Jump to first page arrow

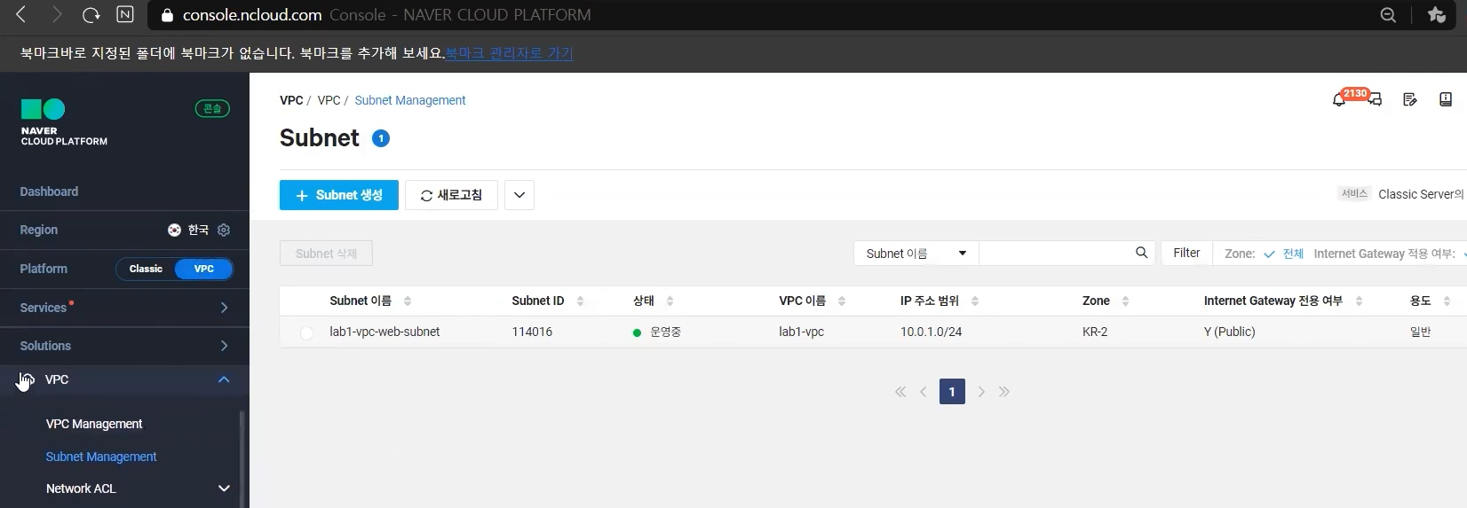(x=900, y=392)
